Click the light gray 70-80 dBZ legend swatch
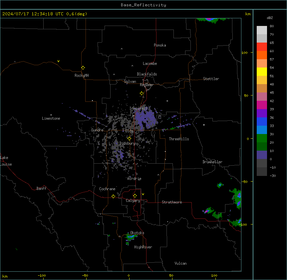The width and height of the screenshot is (287, 280). pos(262,30)
